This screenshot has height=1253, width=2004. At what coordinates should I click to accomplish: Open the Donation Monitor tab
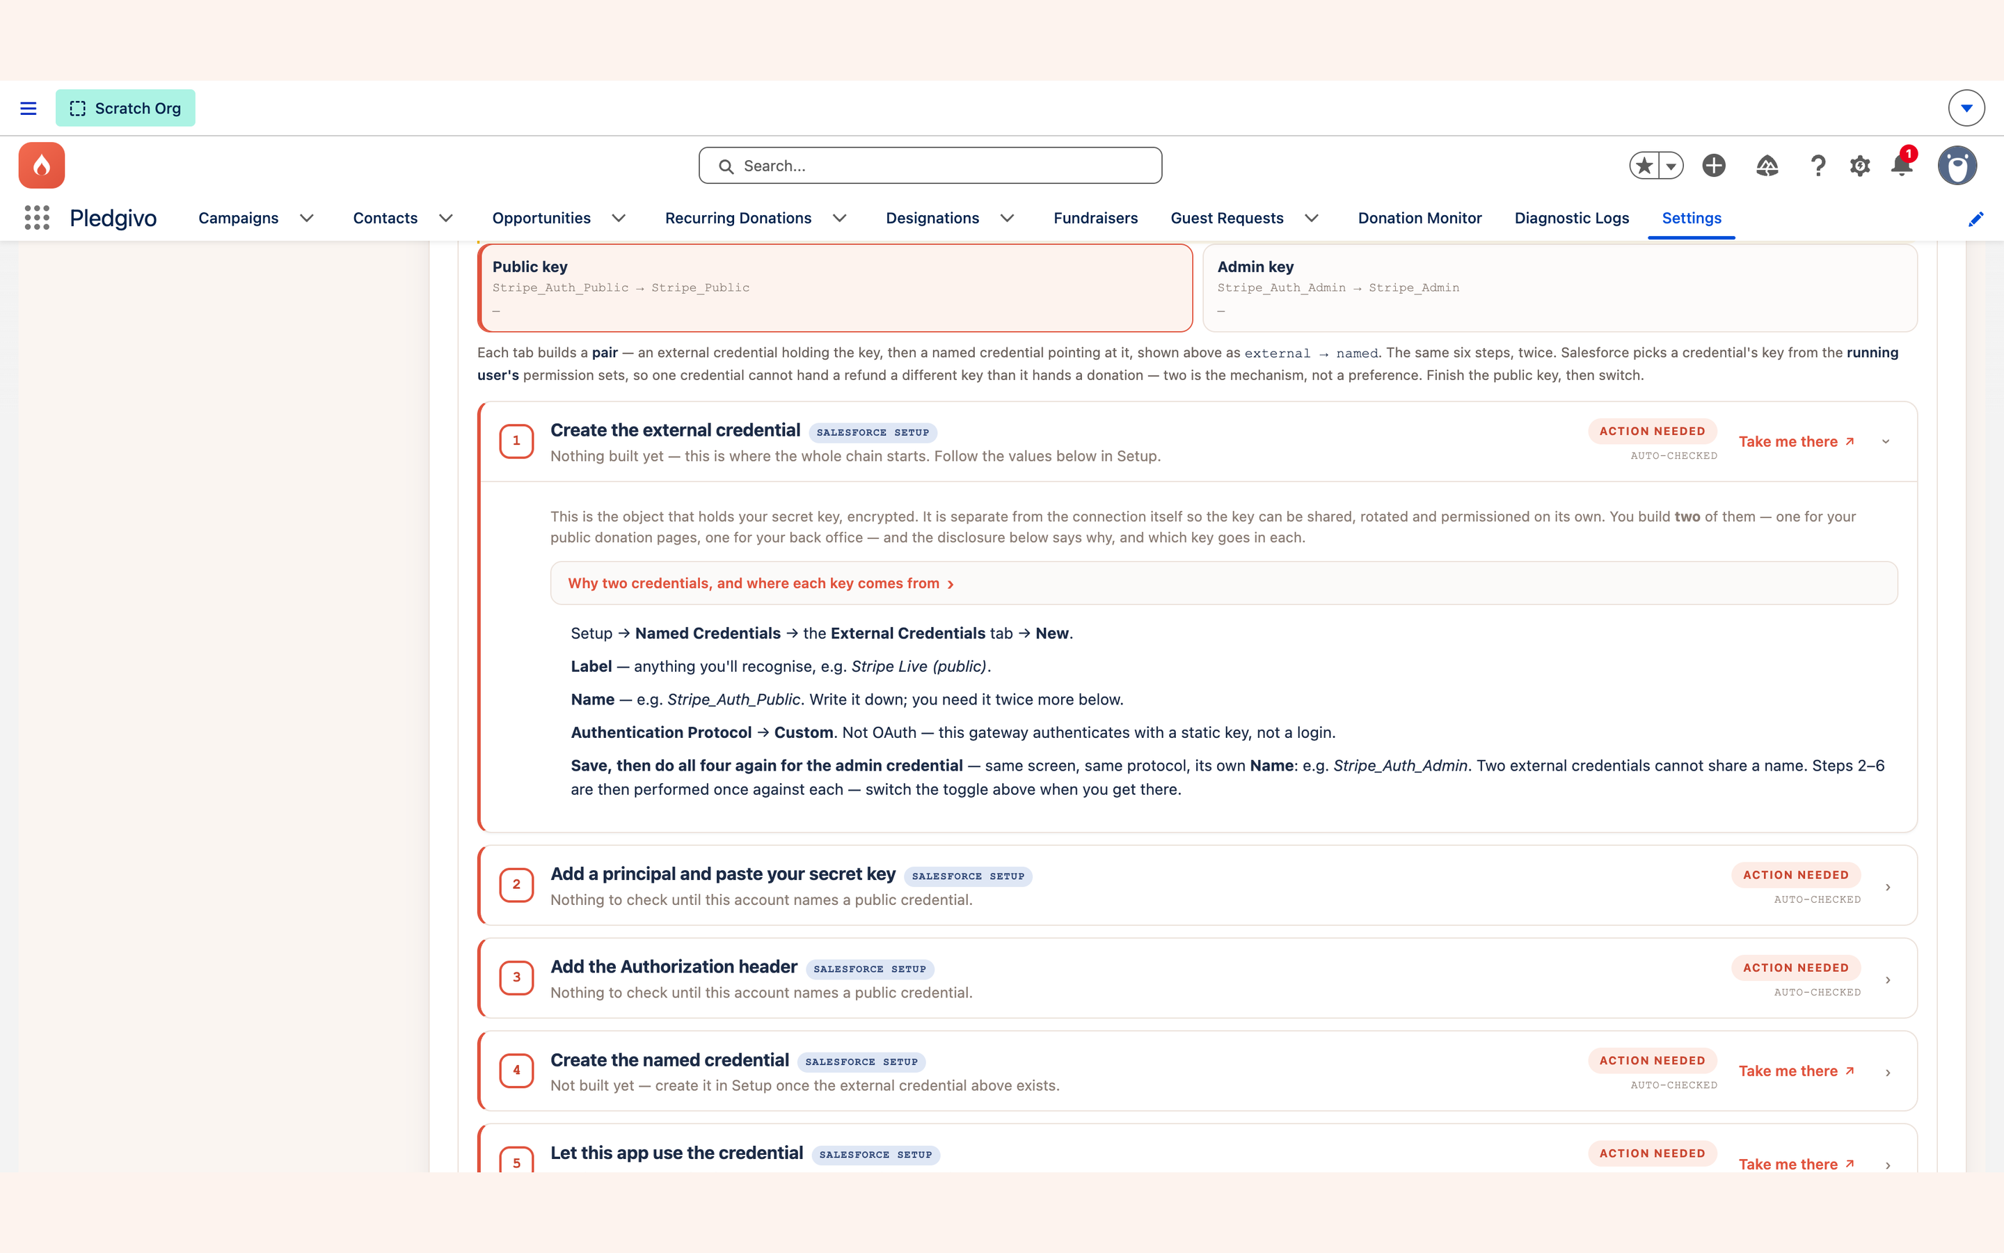click(1419, 218)
